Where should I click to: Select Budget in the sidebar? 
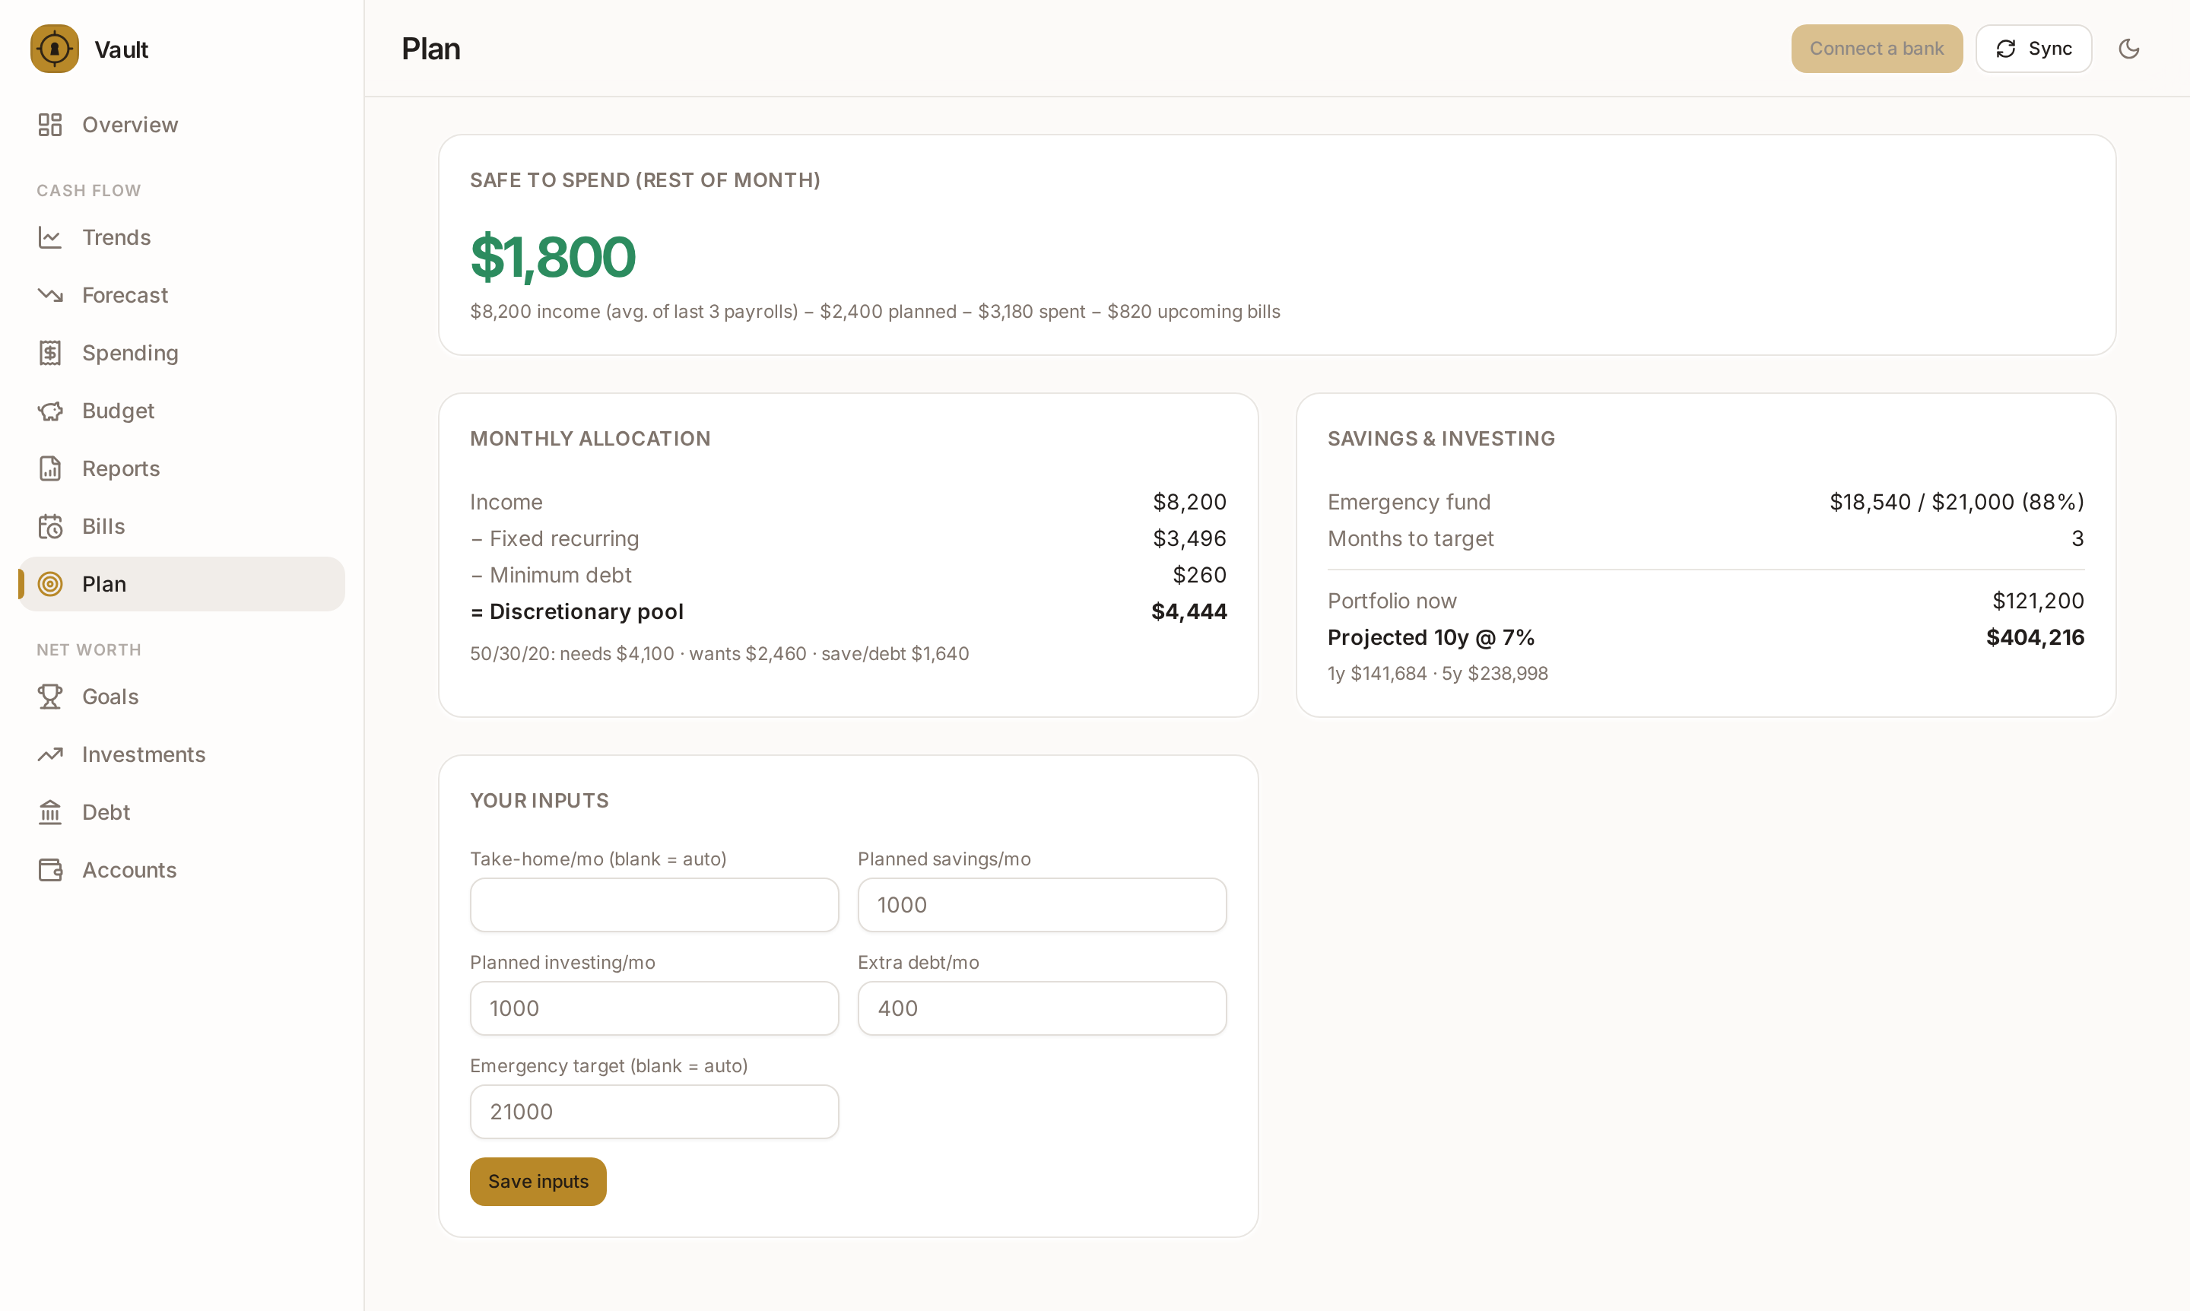pos(181,411)
